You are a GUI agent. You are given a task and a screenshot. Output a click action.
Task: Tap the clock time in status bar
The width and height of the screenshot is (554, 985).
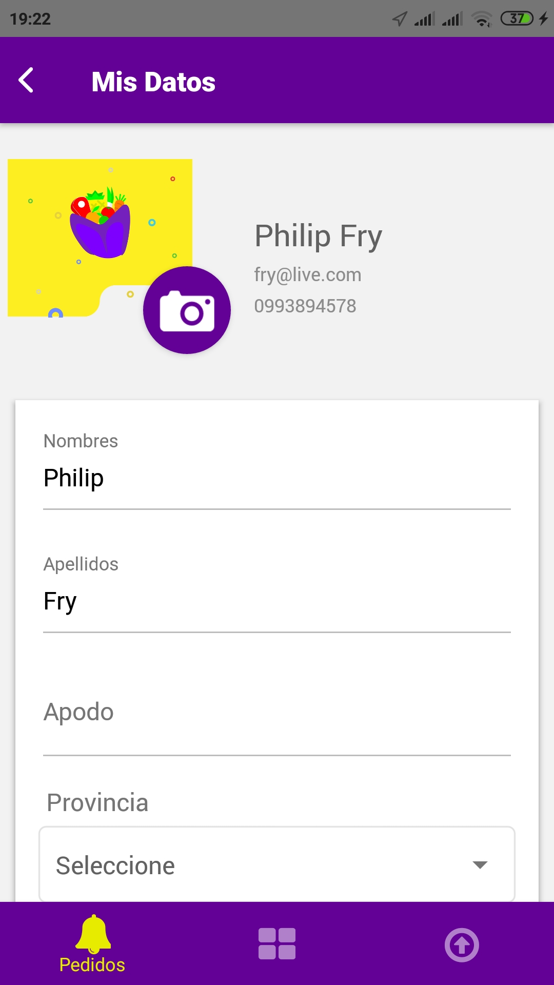(x=30, y=19)
